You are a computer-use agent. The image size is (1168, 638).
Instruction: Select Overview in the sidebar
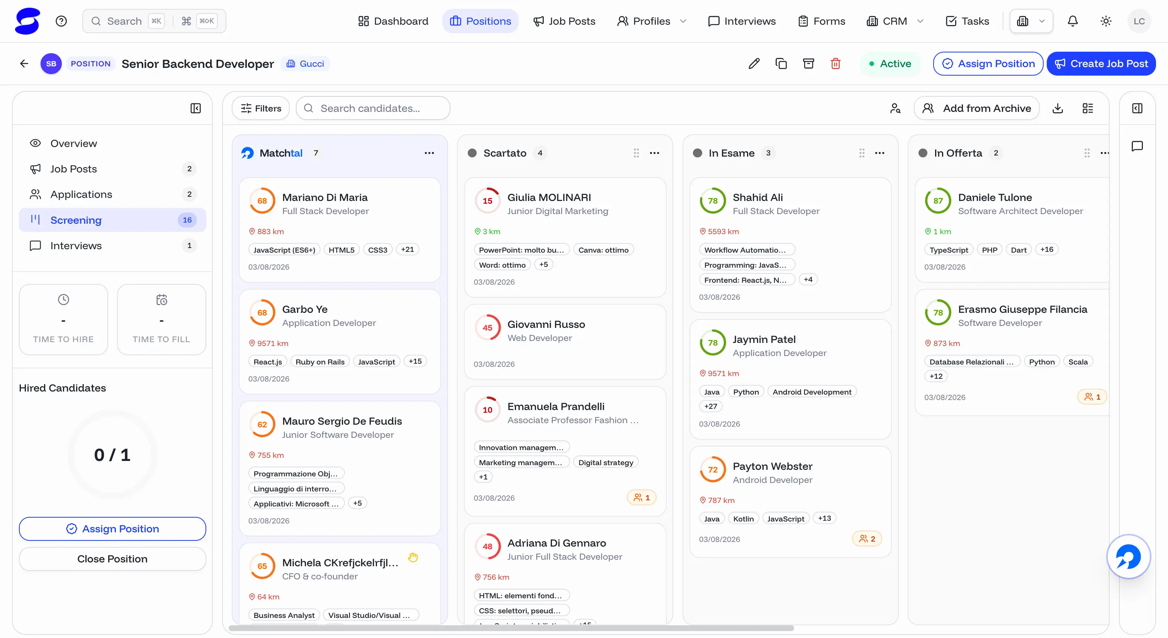point(112,143)
